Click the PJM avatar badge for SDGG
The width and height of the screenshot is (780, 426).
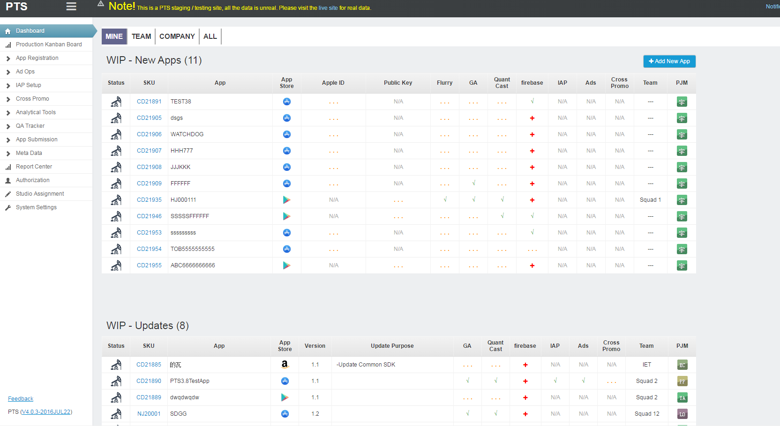682,414
